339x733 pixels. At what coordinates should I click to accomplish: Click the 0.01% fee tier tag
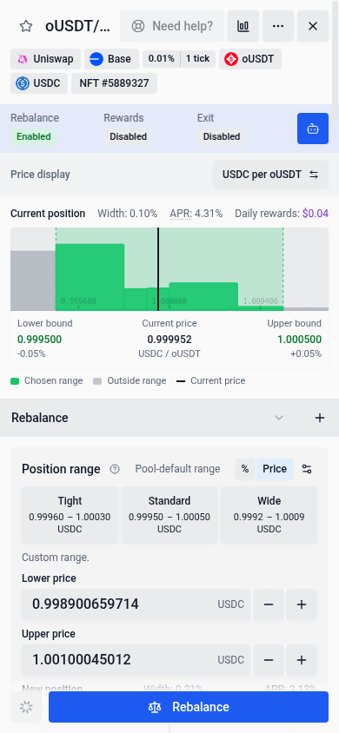coord(162,59)
